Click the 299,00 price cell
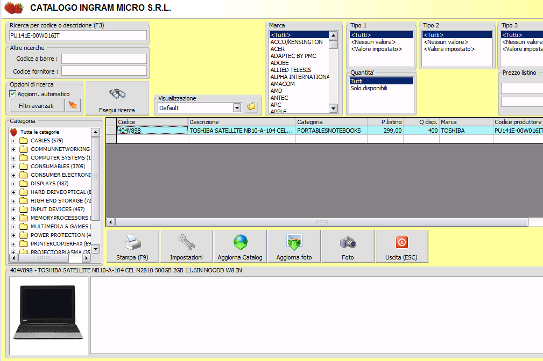The image size is (543, 361). [x=385, y=131]
